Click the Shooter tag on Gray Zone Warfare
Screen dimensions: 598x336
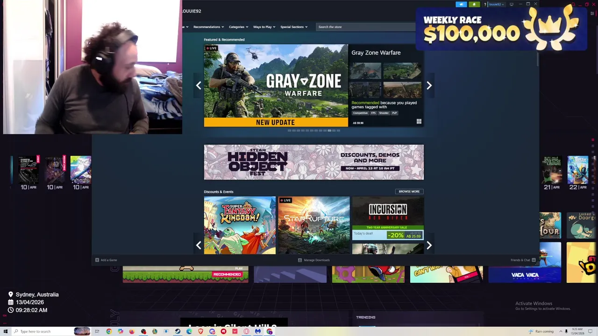click(384, 113)
